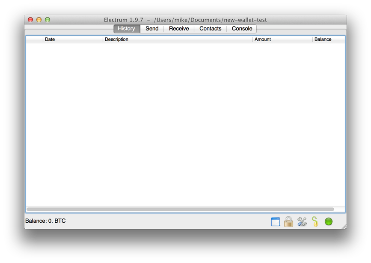
Task: Open the Send tab
Action: 152,29
